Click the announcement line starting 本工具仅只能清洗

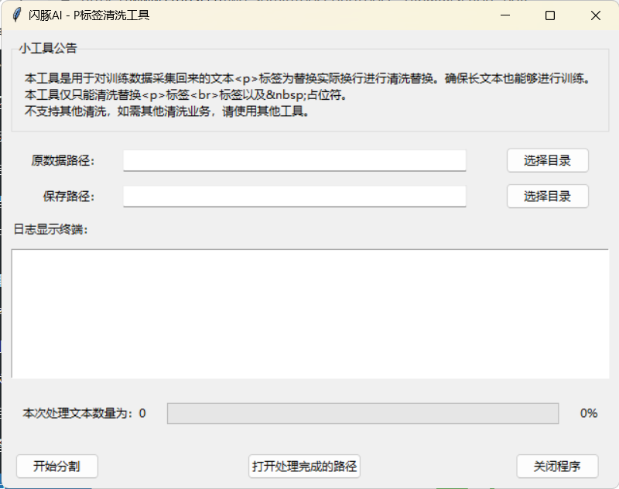186,94
